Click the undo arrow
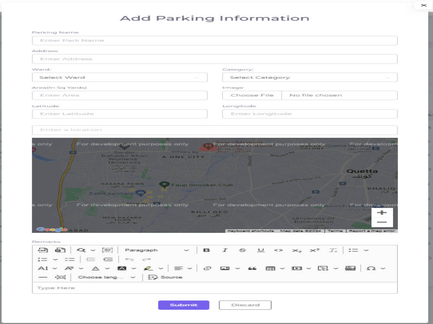433x324 pixels. click(x=129, y=259)
